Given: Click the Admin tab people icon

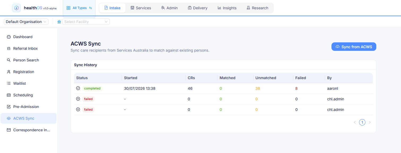Looking at the screenshot, I should tap(163, 8).
